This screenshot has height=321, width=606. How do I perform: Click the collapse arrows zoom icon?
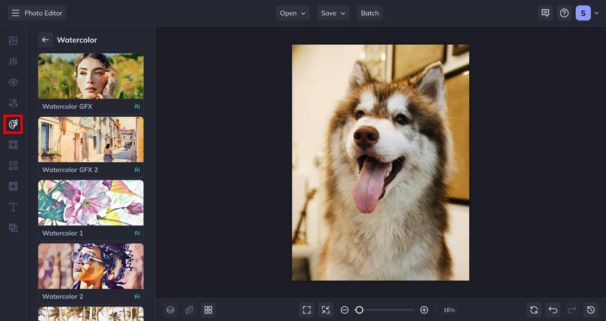(326, 310)
